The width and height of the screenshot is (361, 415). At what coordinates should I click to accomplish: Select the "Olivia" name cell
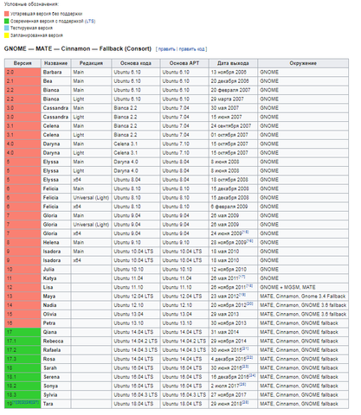click(x=55, y=314)
